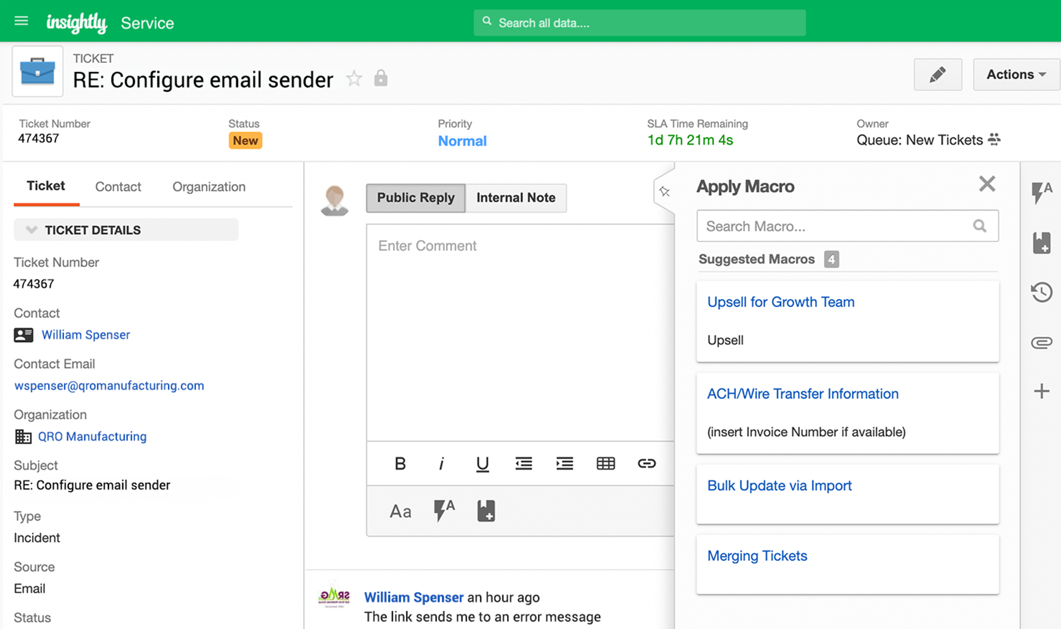Screen dimensions: 1061x629
Task: Click the wspenser@qromanufacturing.com email link
Action: 109,386
